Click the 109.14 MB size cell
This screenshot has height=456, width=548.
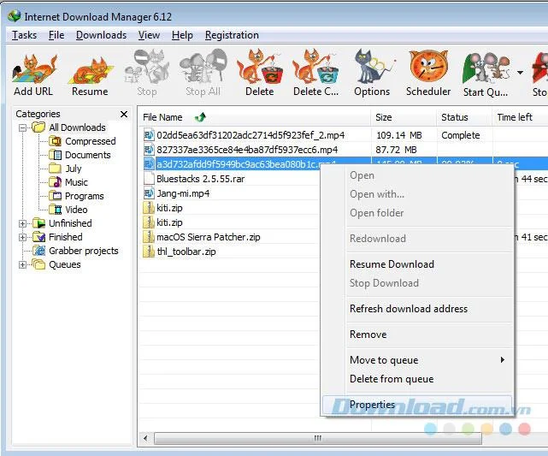(398, 135)
